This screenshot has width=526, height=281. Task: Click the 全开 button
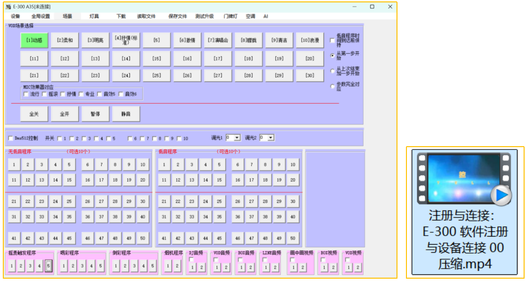65,114
